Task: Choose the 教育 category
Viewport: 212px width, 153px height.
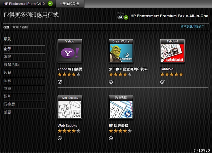Action: coord(7,73)
